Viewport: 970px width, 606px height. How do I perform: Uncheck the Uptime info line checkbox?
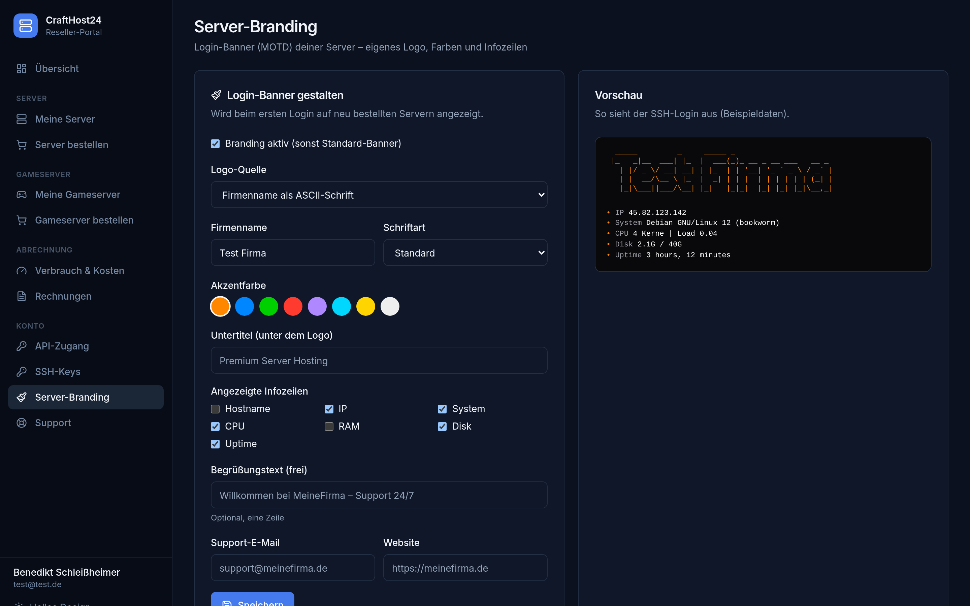click(x=215, y=444)
